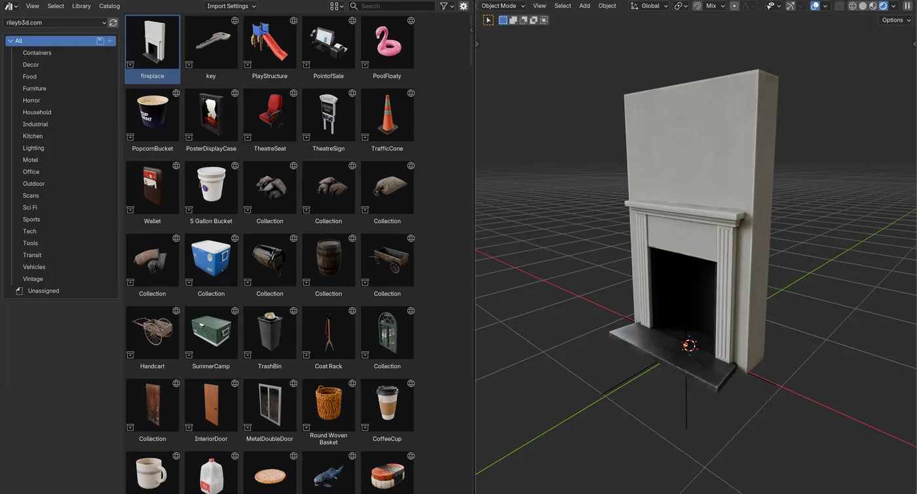
Task: Open asset browser gear settings
Action: point(464,6)
